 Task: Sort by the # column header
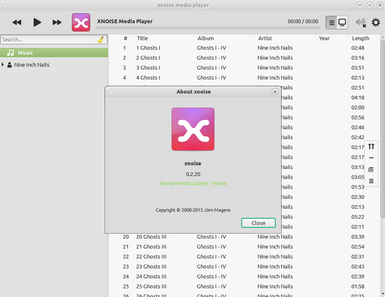tap(125, 38)
